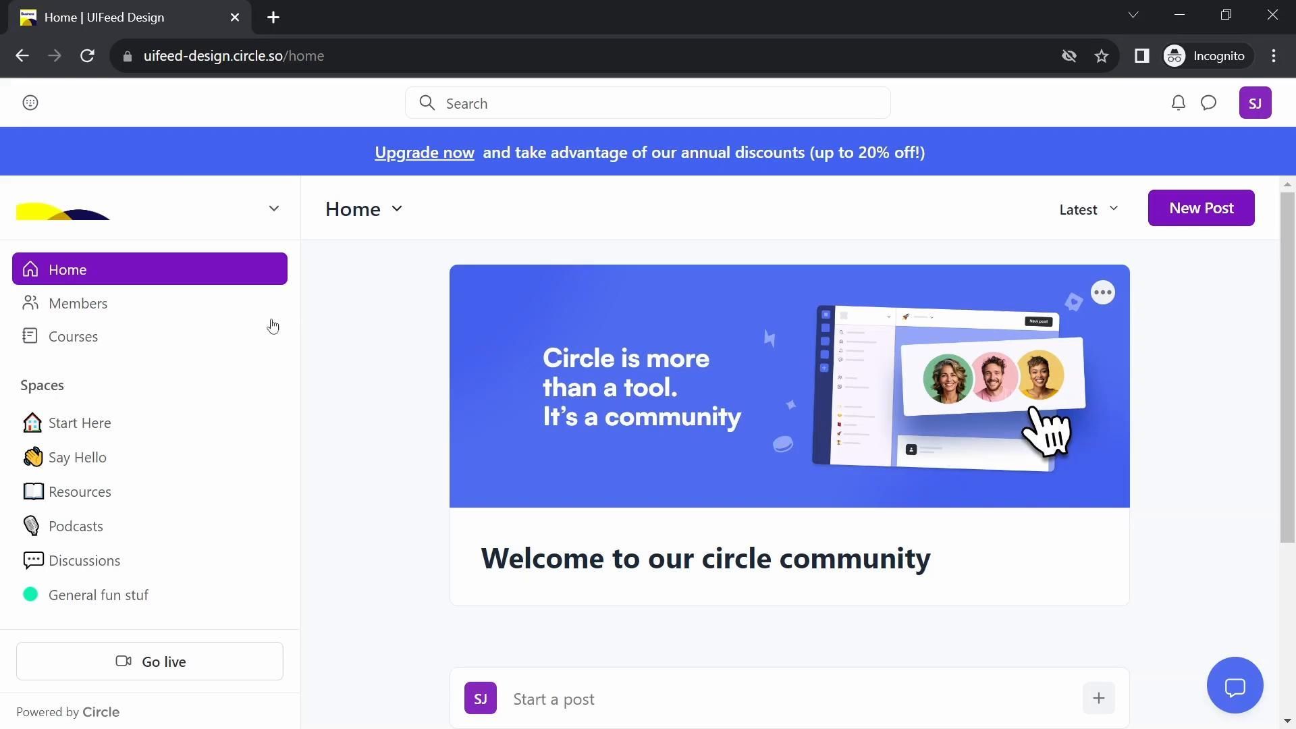Screen dimensions: 1296x729
Task: Click the plus icon in Start a post
Action: pos(1098,699)
